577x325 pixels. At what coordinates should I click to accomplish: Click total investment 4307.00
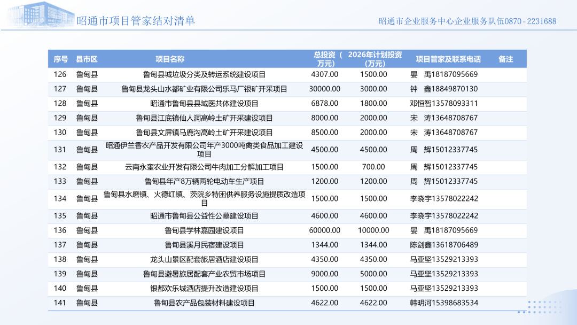[x=325, y=74]
